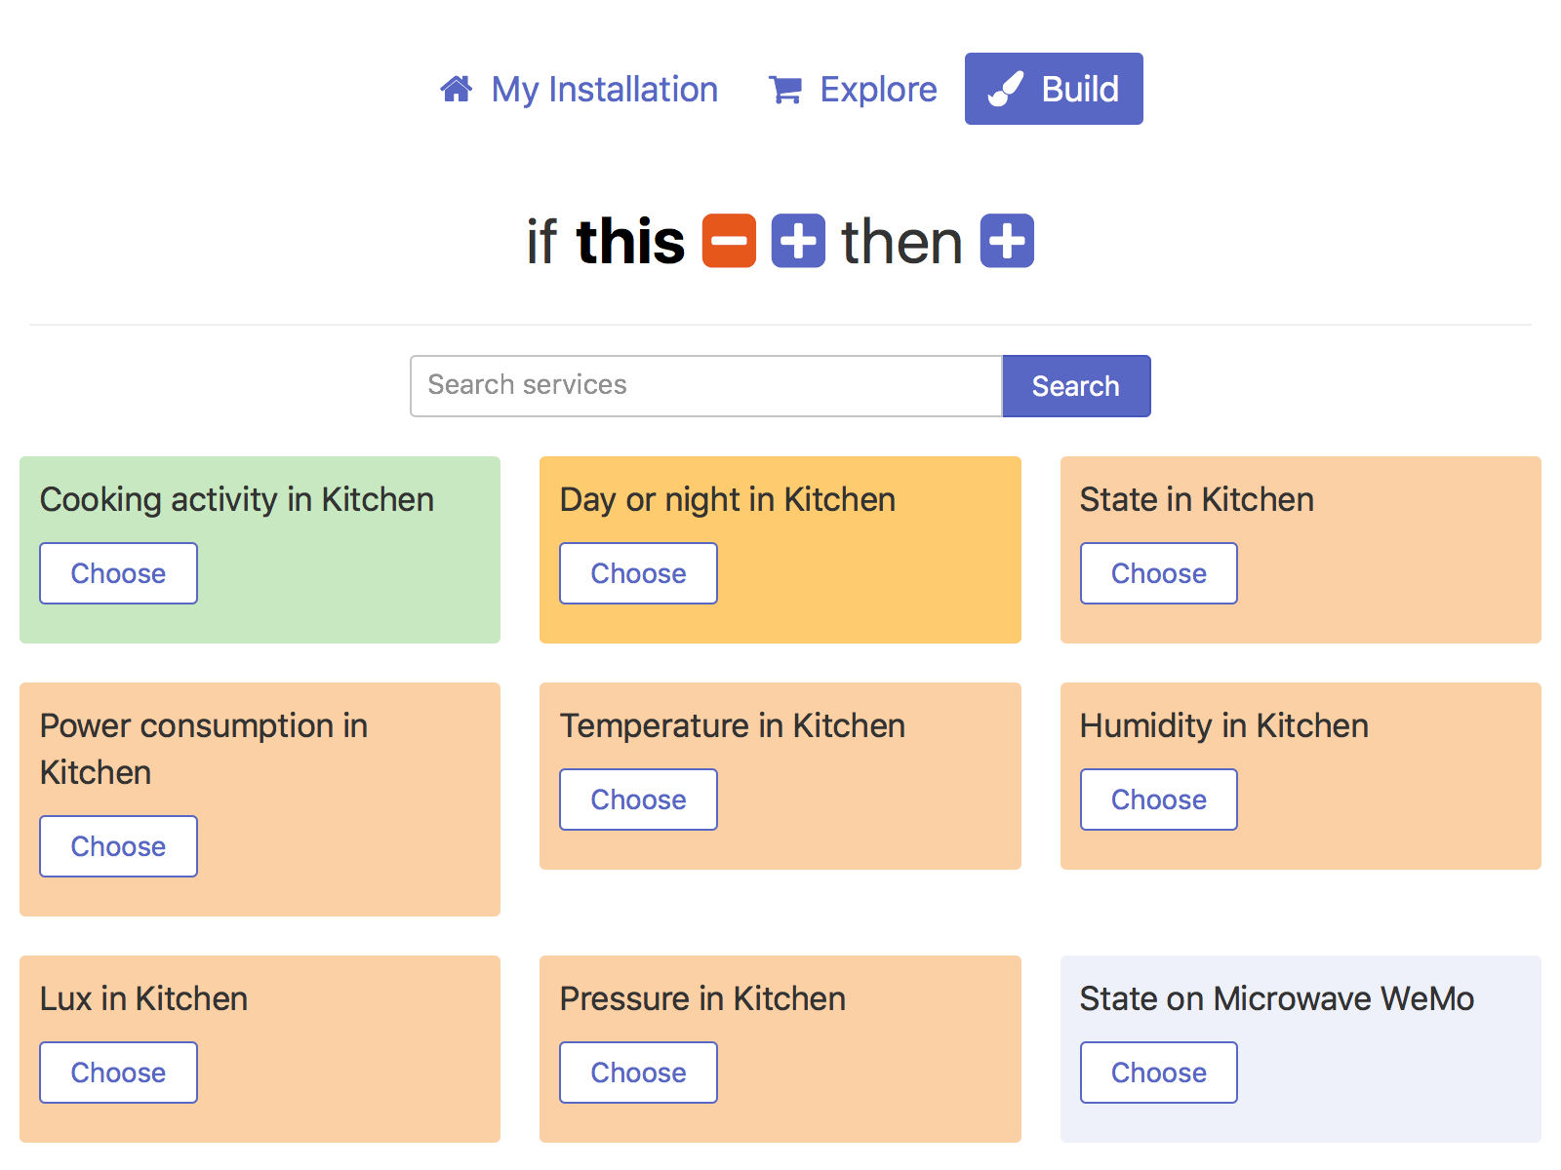Click the plus icon after "then"
Viewport: 1561px width, 1170px height.
tap(1007, 241)
